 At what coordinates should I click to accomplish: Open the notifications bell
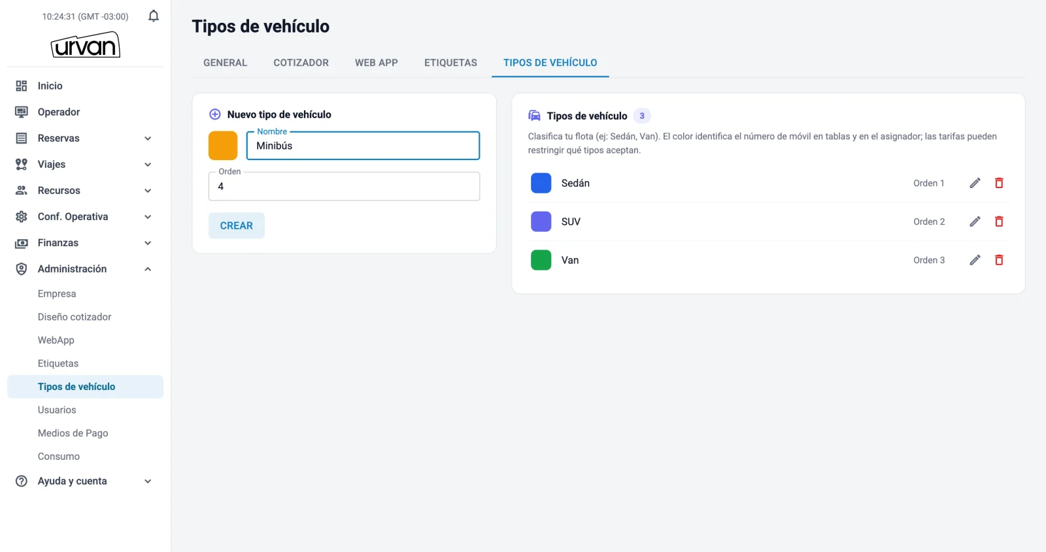[154, 16]
